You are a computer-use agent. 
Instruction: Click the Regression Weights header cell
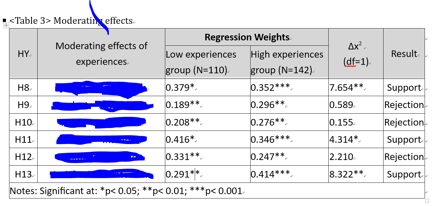tap(247, 37)
